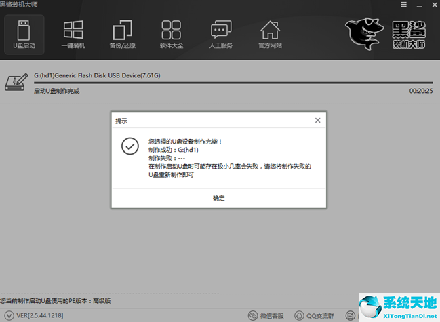
Task: Open QQ交流群 link
Action: 315,315
